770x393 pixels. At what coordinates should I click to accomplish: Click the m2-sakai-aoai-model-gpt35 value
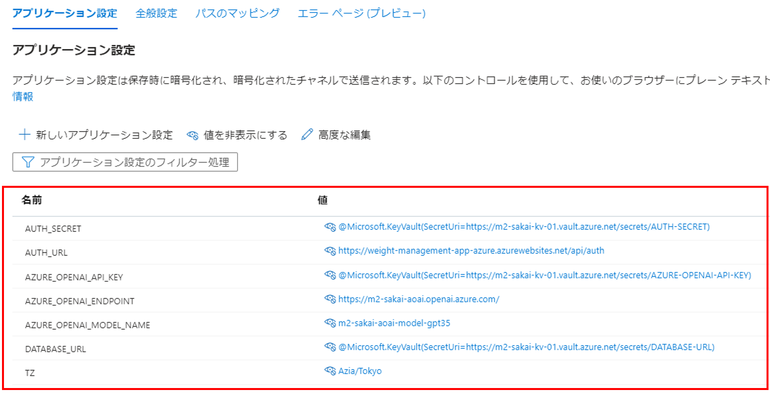coord(394,323)
